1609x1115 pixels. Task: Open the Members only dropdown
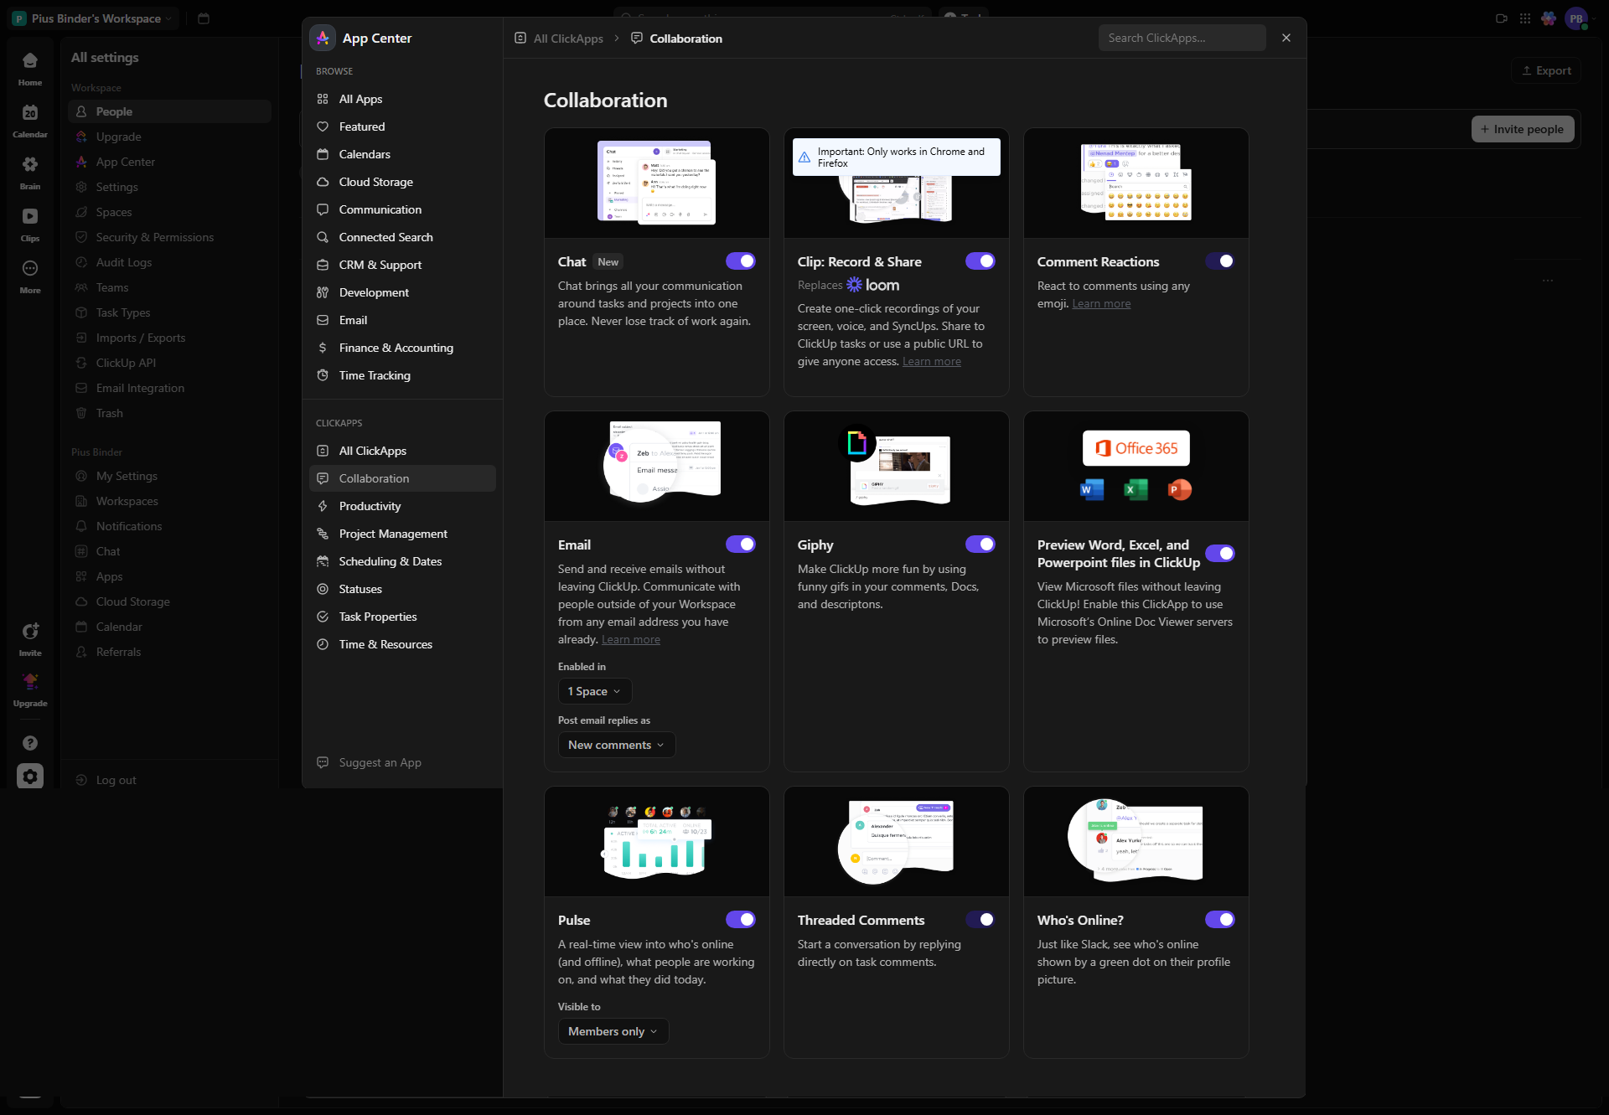coord(613,1031)
